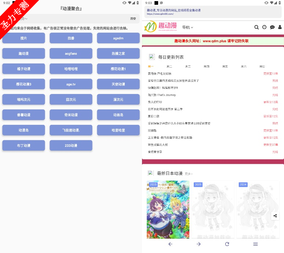Tap the share floating icon
Viewport: 284px width, 253px height.
pyautogui.click(x=275, y=216)
